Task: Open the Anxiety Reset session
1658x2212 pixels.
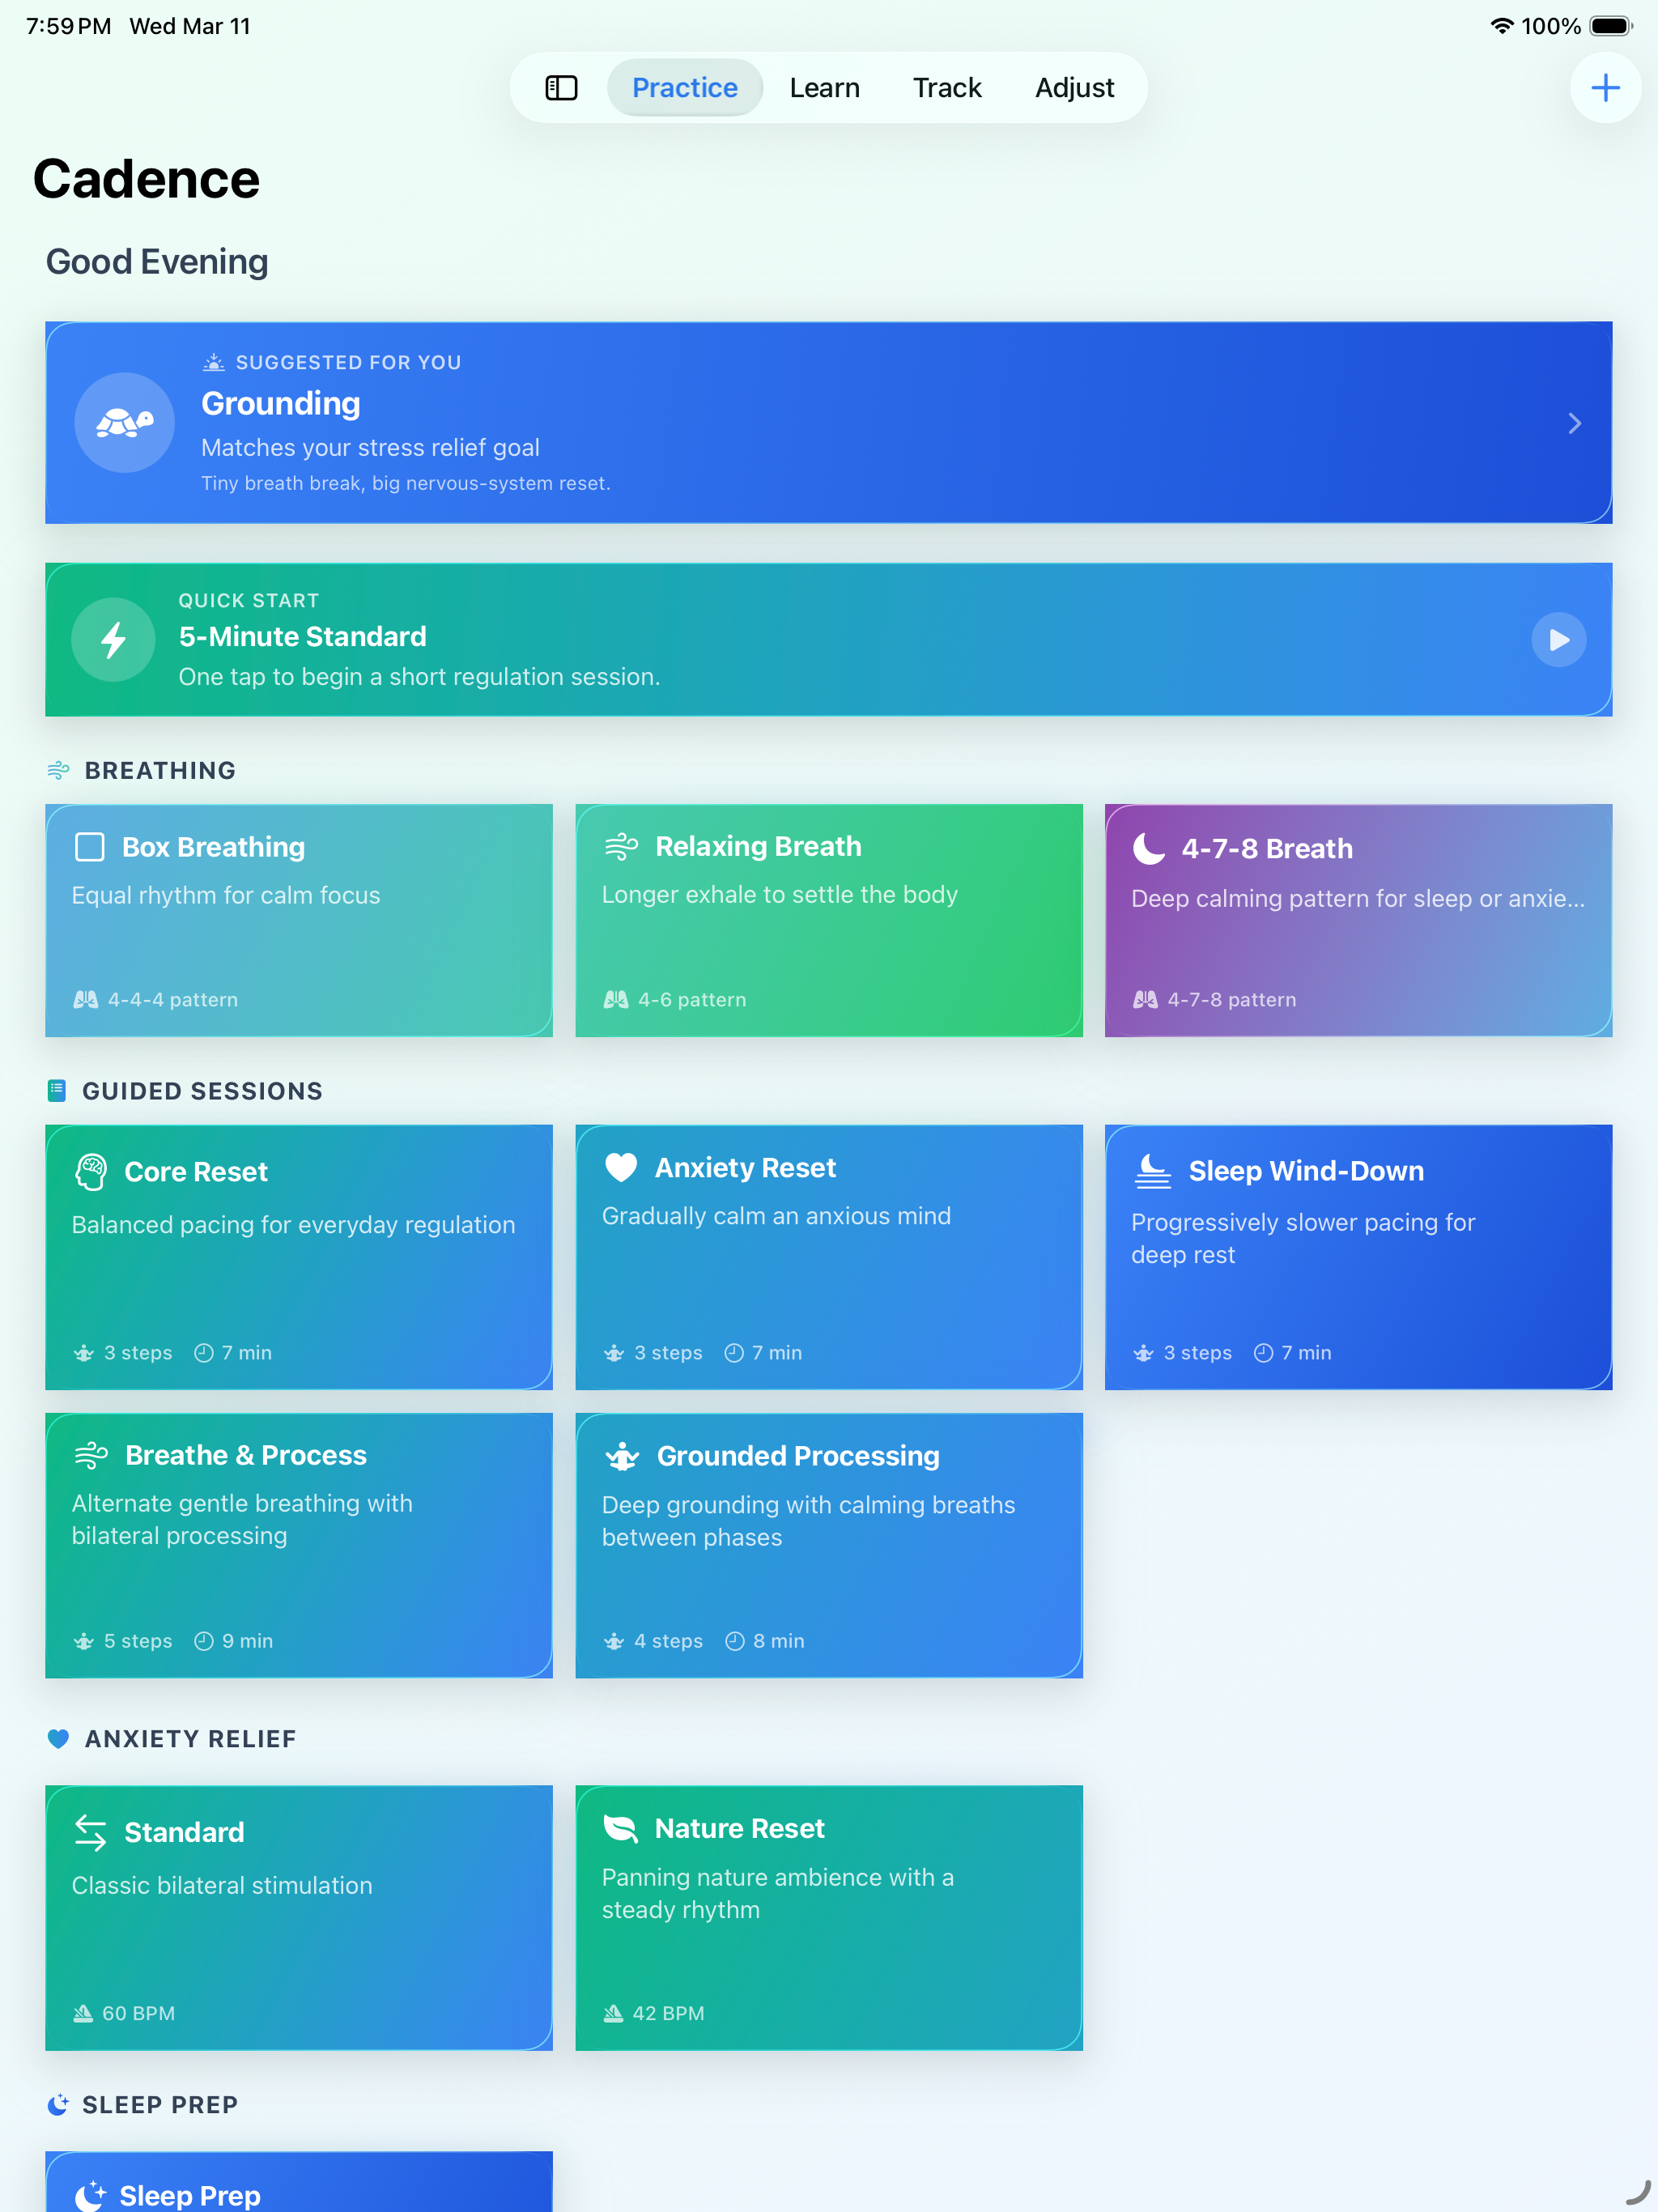Action: [x=829, y=1257]
